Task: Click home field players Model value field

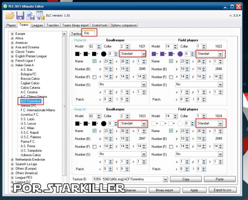Action: click(x=169, y=46)
